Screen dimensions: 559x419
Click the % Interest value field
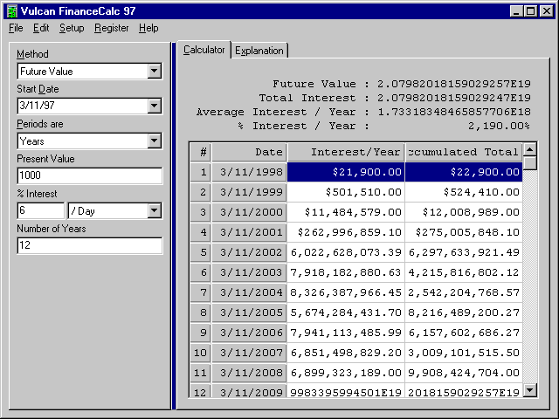tap(40, 211)
